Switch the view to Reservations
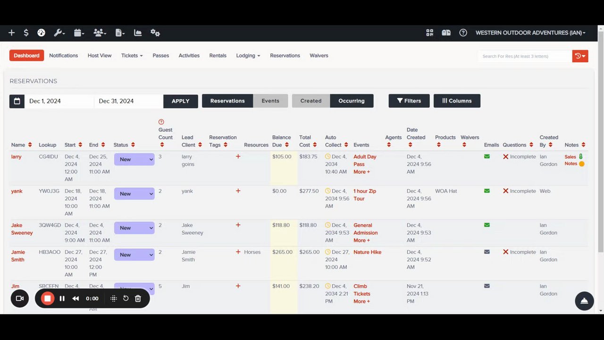This screenshot has width=604, height=340. 227,101
